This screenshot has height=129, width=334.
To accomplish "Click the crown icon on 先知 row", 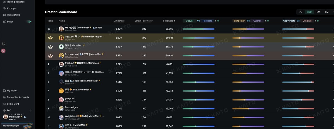I will pyautogui.click(x=50, y=47).
